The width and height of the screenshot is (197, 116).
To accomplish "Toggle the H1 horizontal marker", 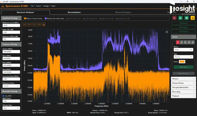I will (25, 24).
